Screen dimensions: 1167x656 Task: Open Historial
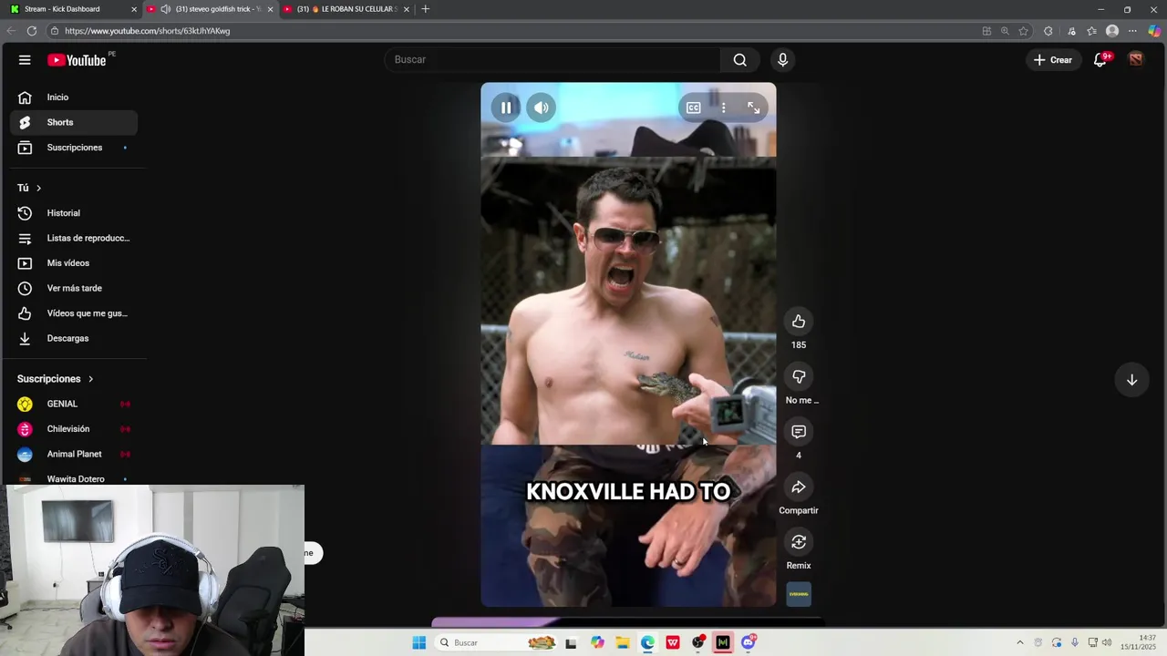[x=74, y=213]
